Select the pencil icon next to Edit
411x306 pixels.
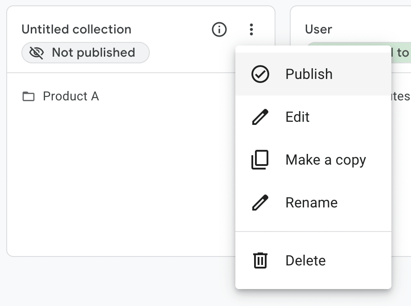(260, 117)
